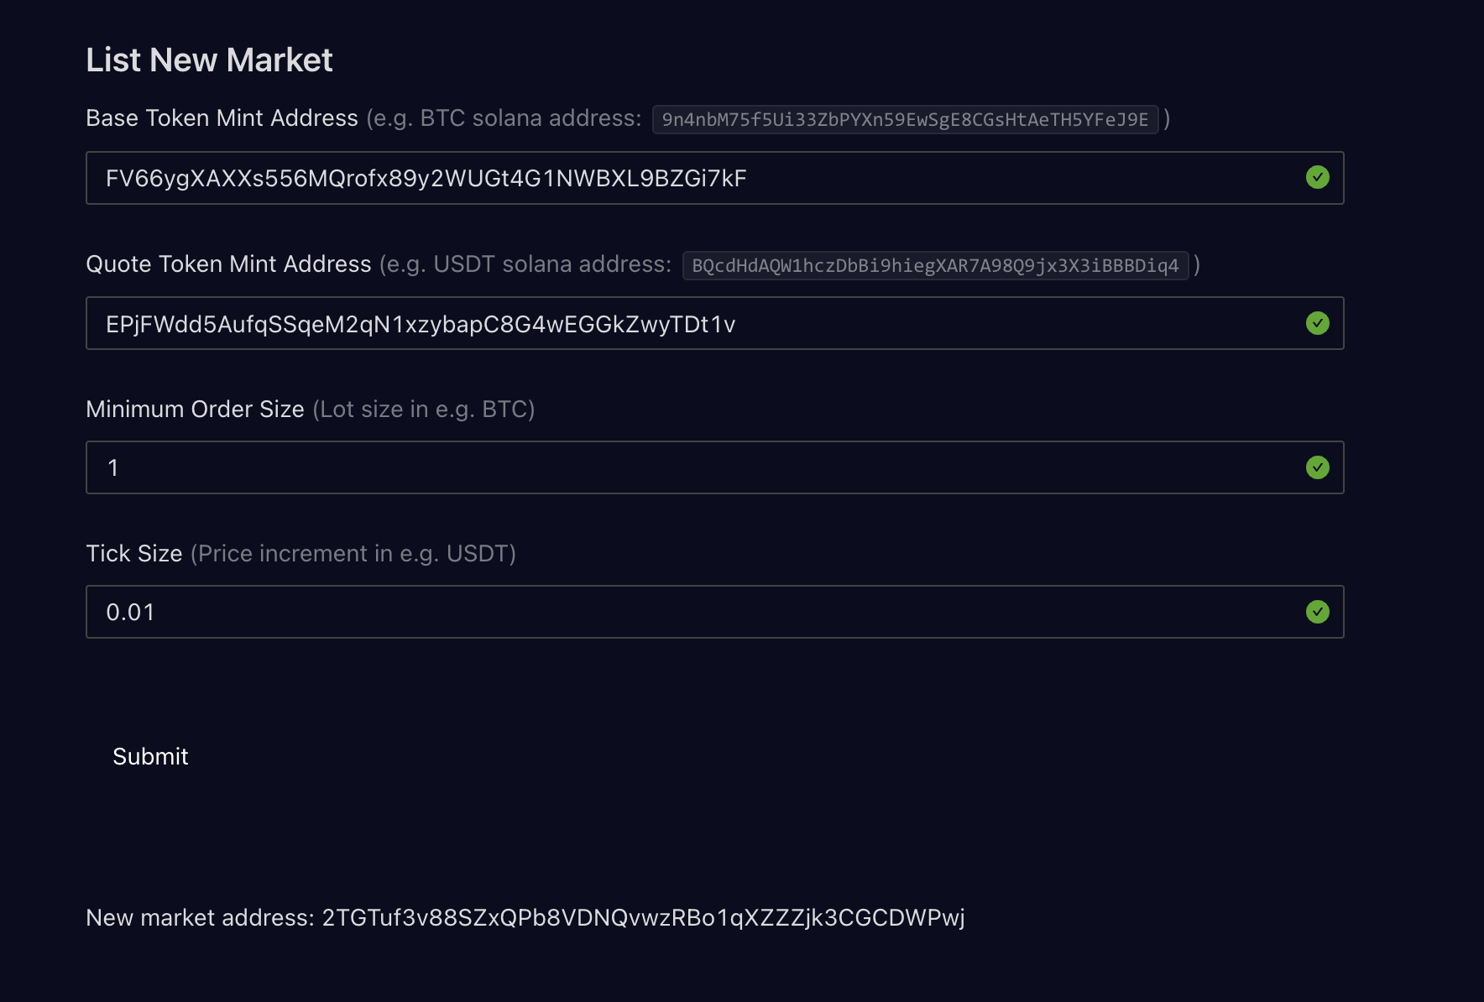
Task: Click the 'New market address:' label text
Action: [201, 917]
